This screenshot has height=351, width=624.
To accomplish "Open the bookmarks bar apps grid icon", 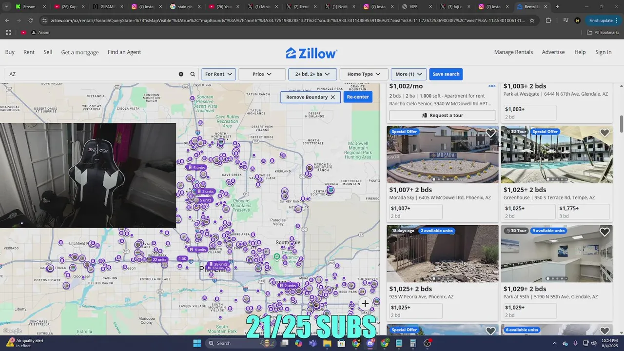I will [8, 32].
